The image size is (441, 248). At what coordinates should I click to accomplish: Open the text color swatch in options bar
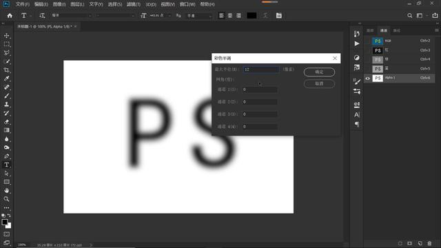(x=252, y=15)
